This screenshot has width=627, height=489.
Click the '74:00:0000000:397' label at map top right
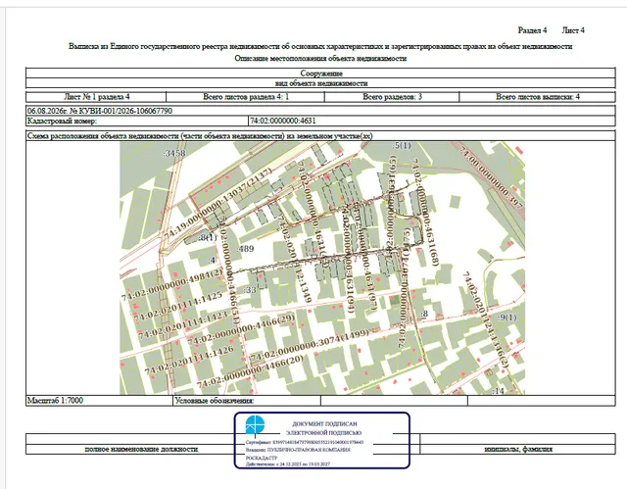(491, 178)
